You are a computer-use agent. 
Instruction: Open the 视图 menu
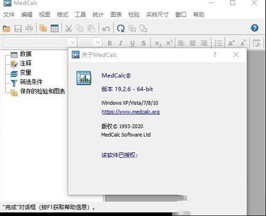coord(44,15)
